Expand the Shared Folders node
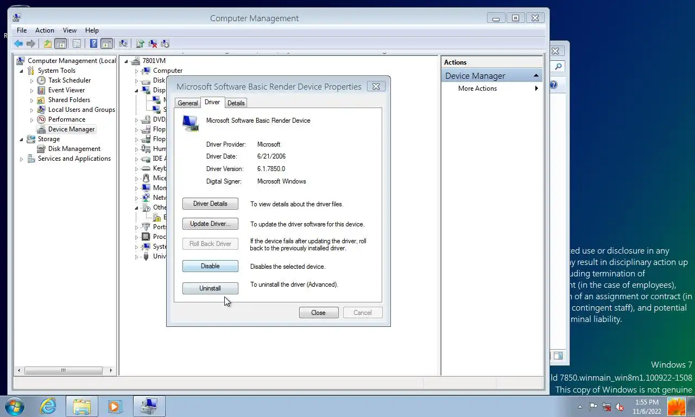Viewport: 695px width, 417px height. 31,100
